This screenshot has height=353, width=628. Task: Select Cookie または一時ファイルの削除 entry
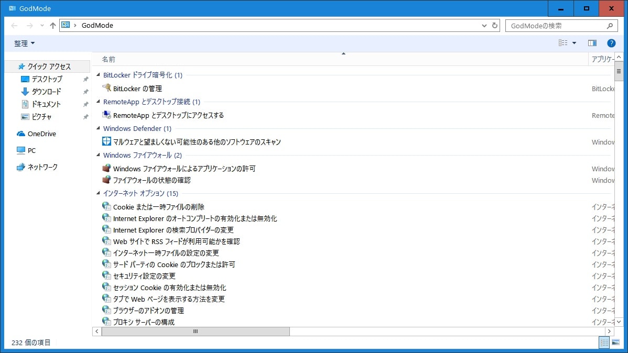(x=159, y=207)
